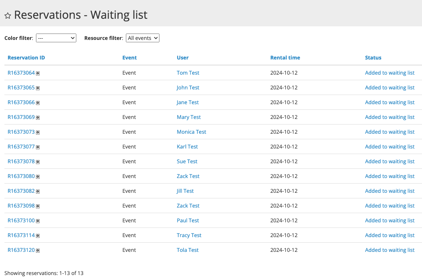Screen dimensions: 422x277
Task: Open Tracy Test's user link
Action: pos(189,235)
